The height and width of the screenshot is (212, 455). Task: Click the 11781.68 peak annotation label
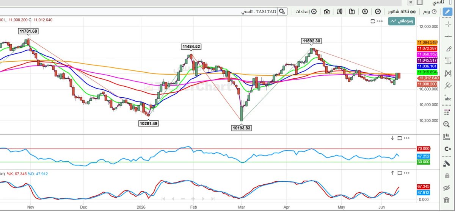(28, 31)
